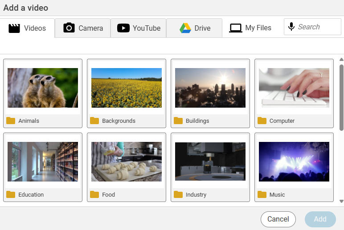Screen dimensions: 344x230
Task: Click the microphone voice search icon
Action: [x=291, y=27]
